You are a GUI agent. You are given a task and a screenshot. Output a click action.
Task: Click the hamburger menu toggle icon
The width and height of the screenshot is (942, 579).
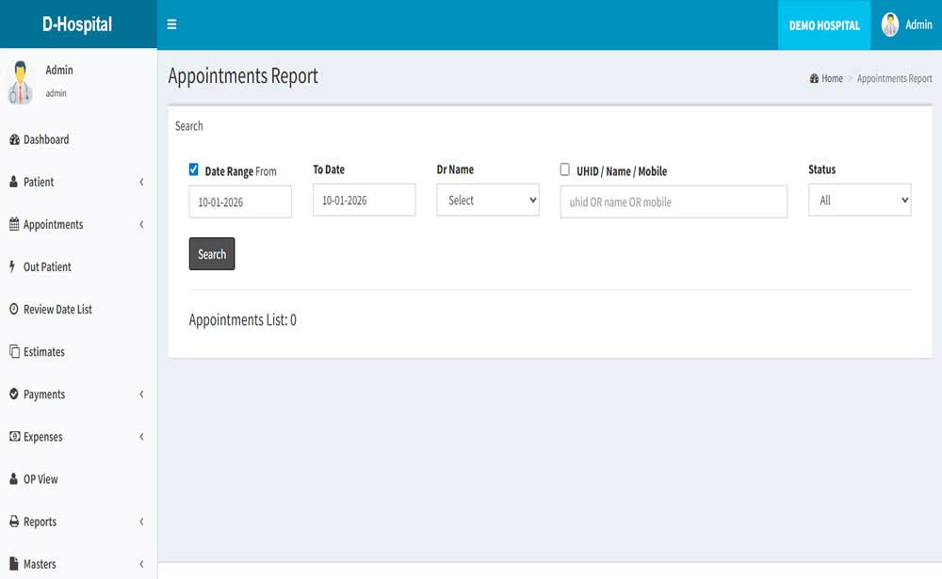coord(171,24)
